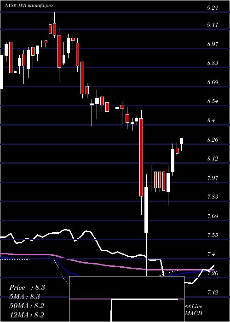The image size is (230, 322).
Task: Click the Price : 8.3 readout
Action: [27, 287]
